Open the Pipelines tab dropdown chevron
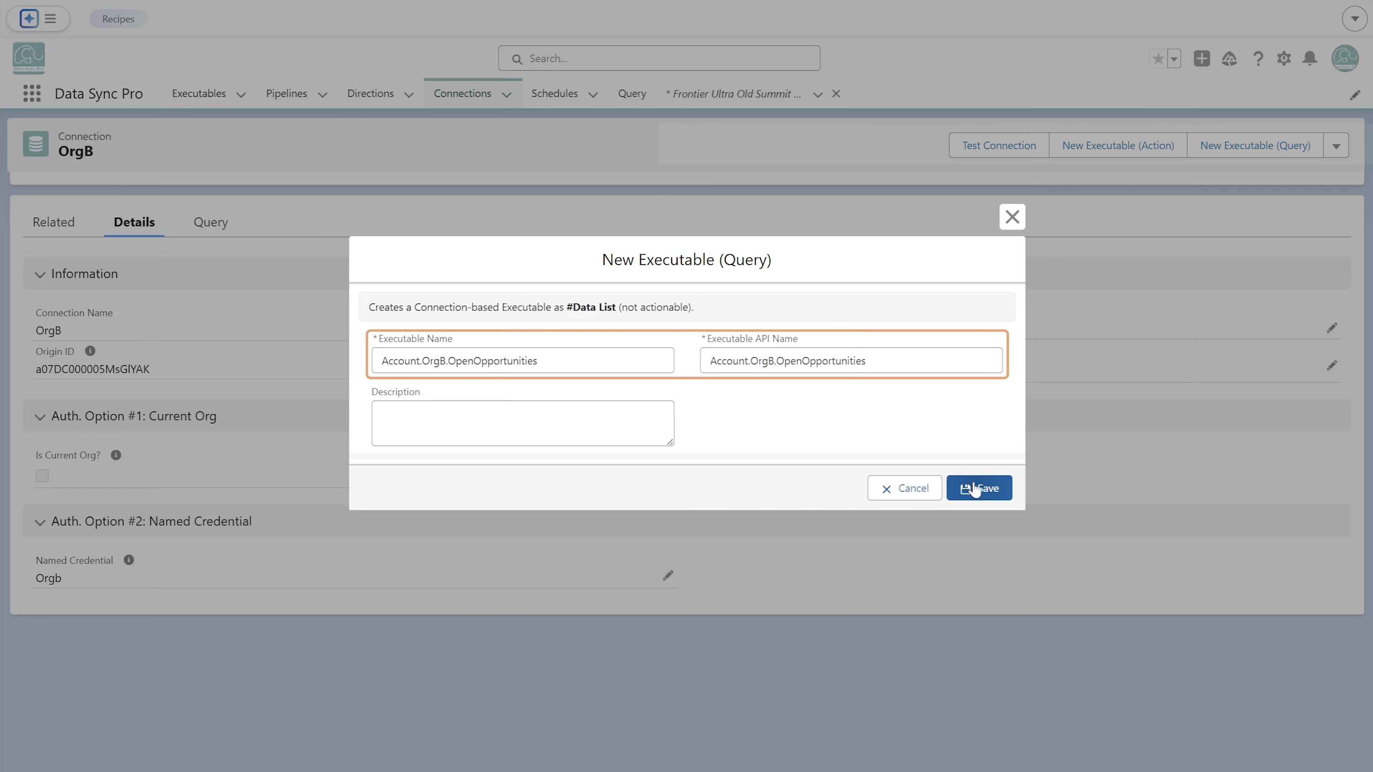This screenshot has width=1373, height=772. pos(322,95)
